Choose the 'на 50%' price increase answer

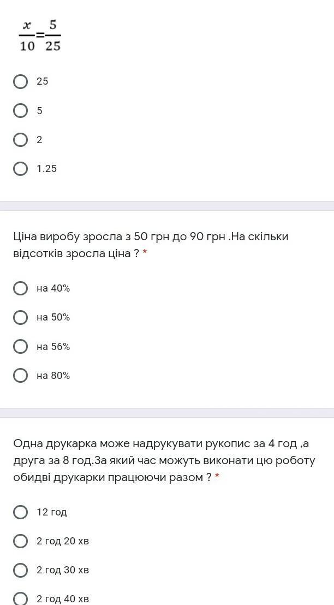[x=20, y=318]
